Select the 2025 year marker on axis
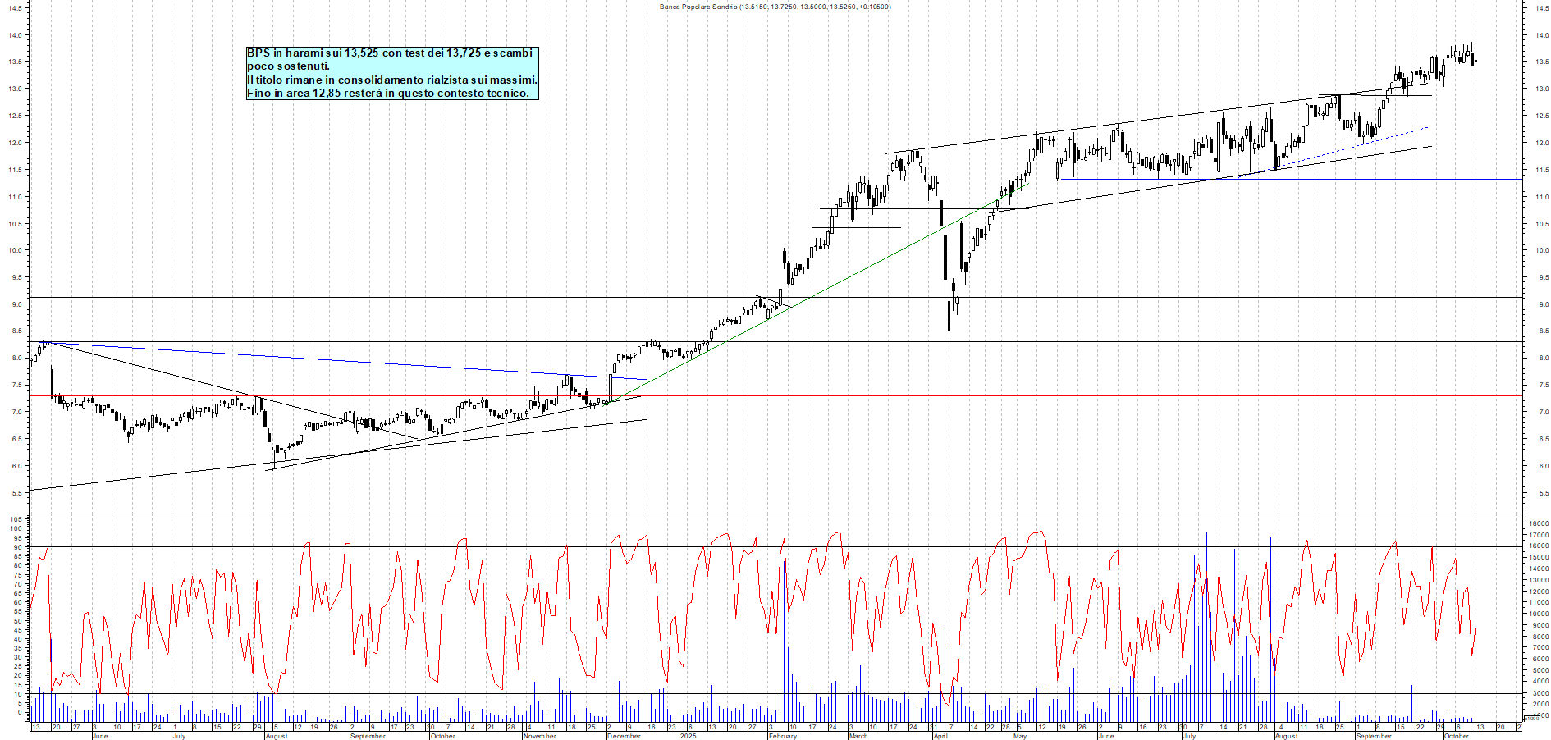Screen dimensions: 1551x740 tap(687, 736)
